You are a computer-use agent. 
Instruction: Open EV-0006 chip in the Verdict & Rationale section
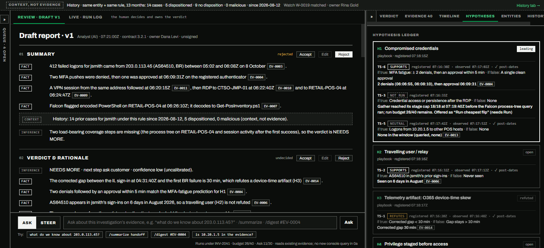click(x=261, y=203)
